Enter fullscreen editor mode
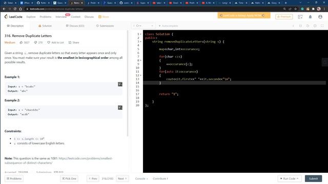Viewport: 328px width, 184px height. [322, 26]
